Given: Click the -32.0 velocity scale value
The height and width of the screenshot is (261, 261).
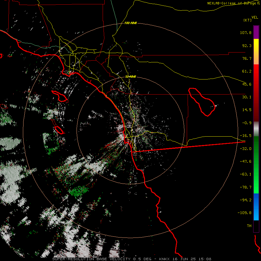Looking at the screenshot, I should pos(246,149).
